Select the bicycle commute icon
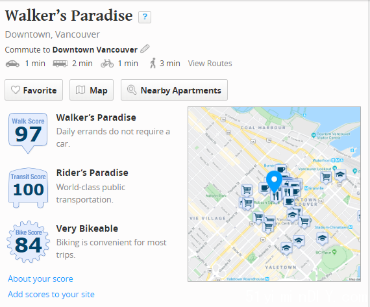 pos(107,64)
